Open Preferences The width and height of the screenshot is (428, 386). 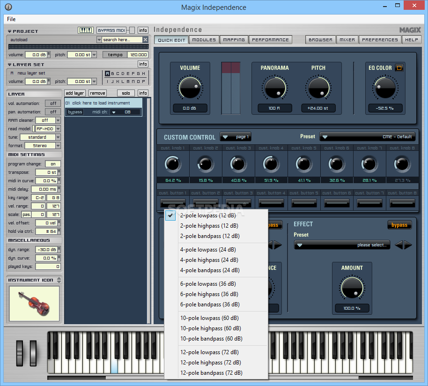pos(380,40)
